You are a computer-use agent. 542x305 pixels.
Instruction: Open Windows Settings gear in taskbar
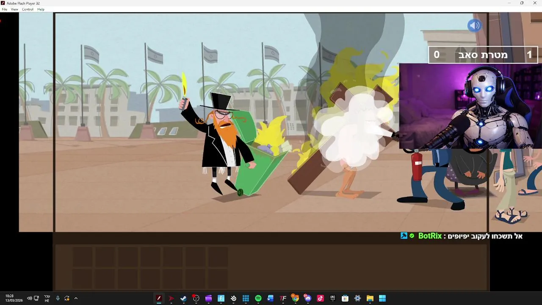pyautogui.click(x=357, y=298)
